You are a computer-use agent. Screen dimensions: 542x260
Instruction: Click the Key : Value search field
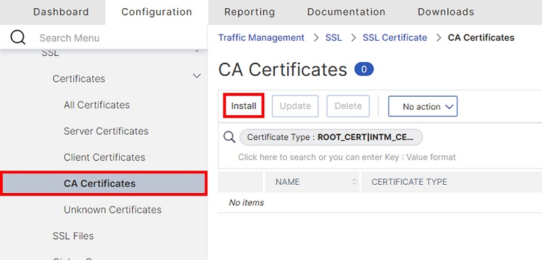347,158
